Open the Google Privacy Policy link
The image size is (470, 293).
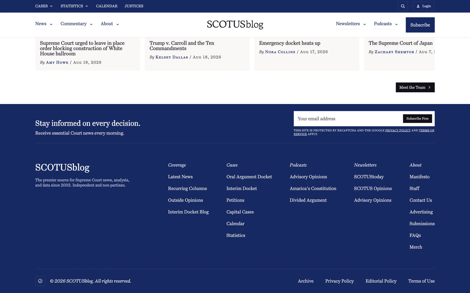[x=398, y=130]
